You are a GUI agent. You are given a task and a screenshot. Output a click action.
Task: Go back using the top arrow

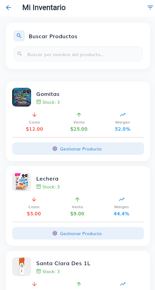click(x=8, y=8)
